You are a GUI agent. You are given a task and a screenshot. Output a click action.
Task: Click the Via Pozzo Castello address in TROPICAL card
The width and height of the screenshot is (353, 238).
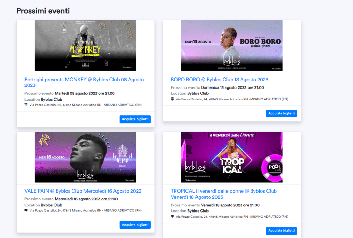[x=232, y=217]
